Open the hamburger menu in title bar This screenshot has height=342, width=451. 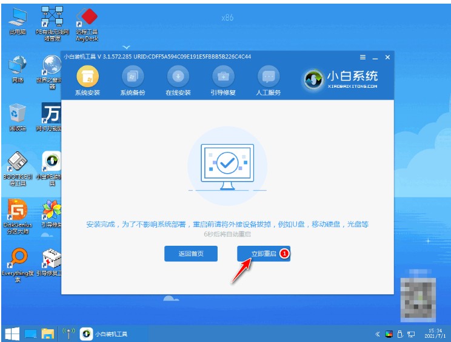point(362,57)
